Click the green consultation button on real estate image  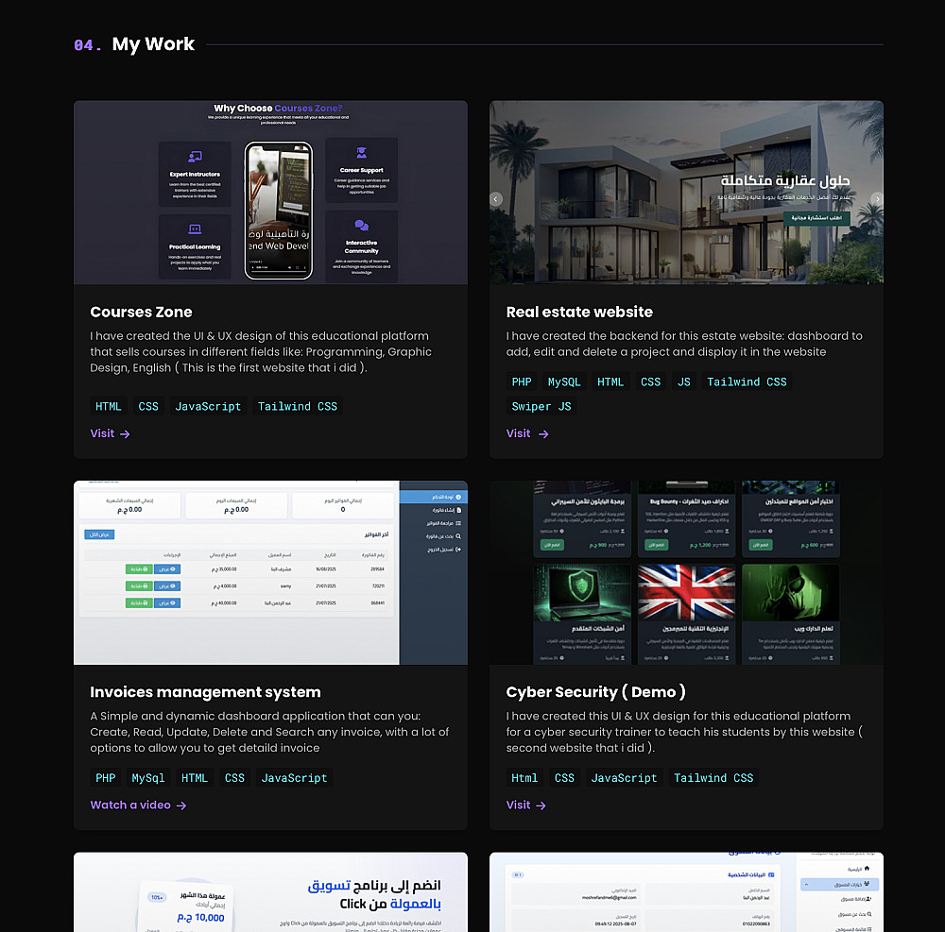816,218
